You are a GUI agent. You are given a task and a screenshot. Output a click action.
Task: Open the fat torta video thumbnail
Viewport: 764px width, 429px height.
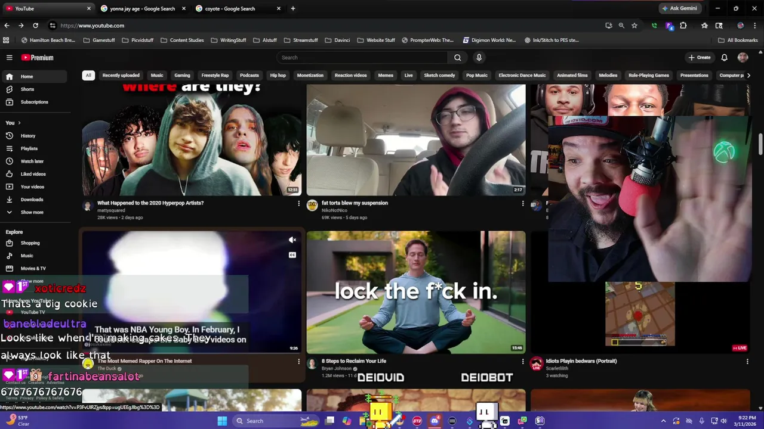[416, 140]
